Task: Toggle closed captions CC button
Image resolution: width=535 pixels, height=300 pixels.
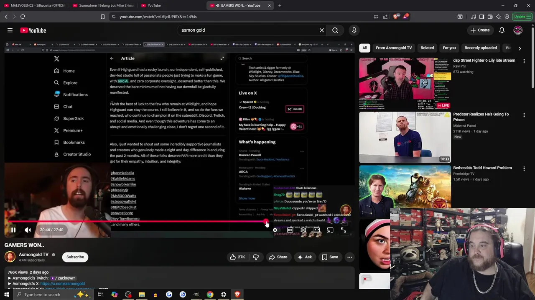Action: 290,230
